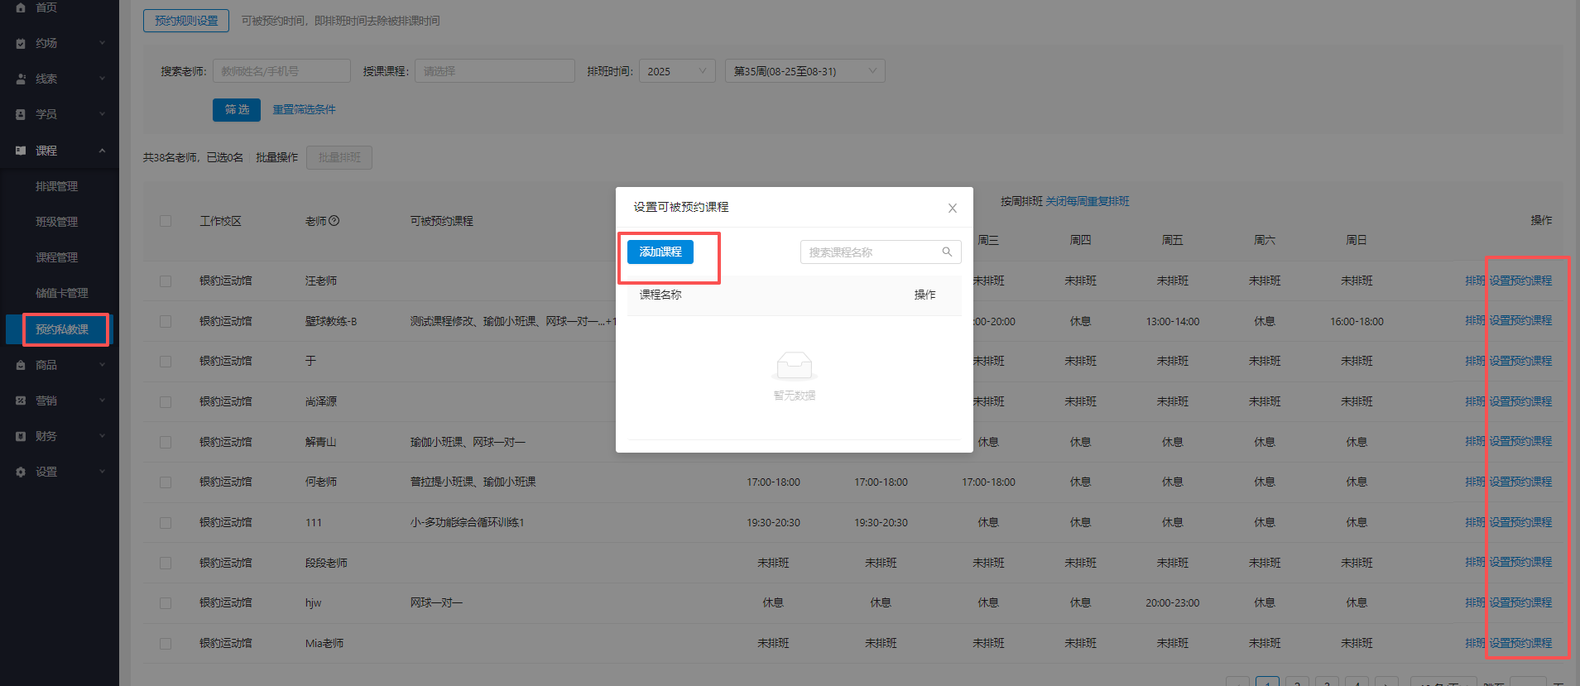Click the 约场 sidebar icon
1580x686 pixels.
pos(21,43)
